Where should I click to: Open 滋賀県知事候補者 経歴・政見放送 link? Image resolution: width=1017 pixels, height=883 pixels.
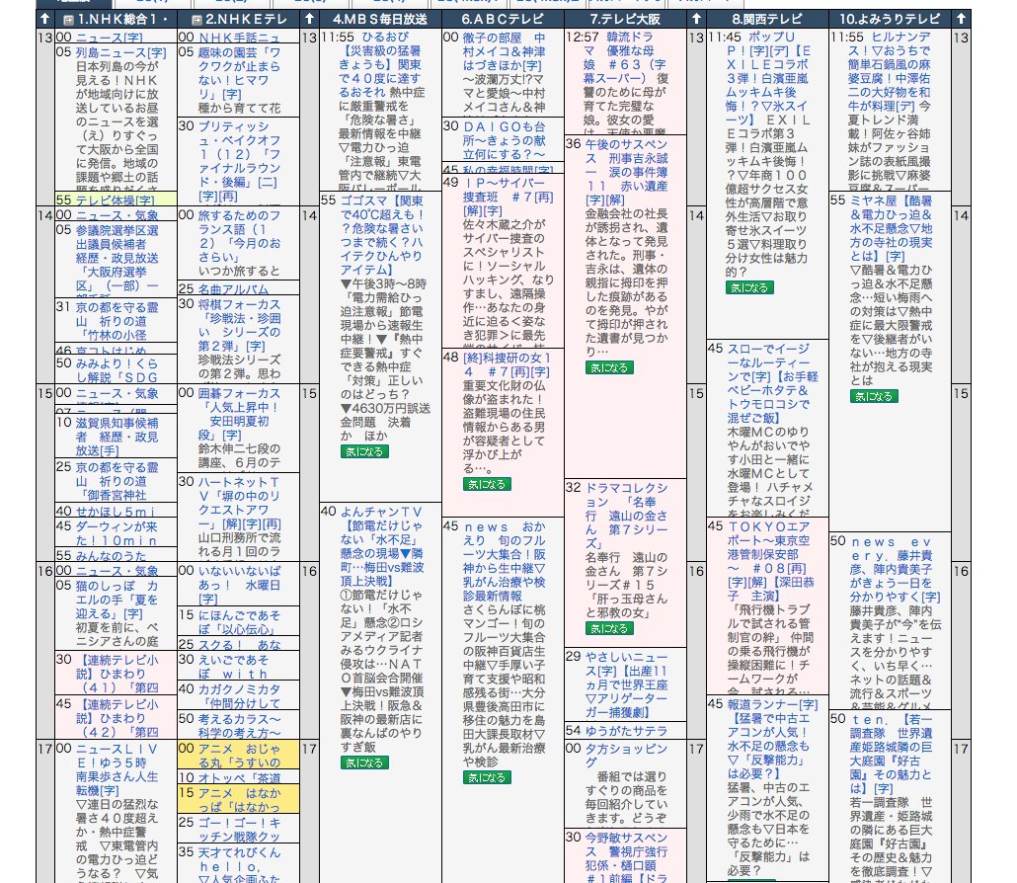pyautogui.click(x=117, y=436)
